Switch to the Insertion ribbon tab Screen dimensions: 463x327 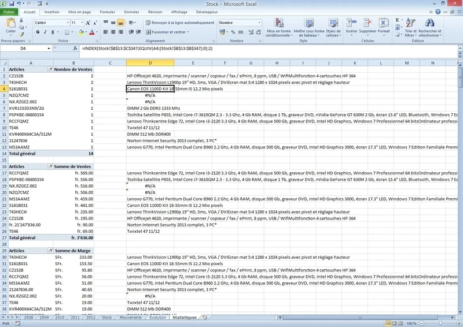pos(52,12)
